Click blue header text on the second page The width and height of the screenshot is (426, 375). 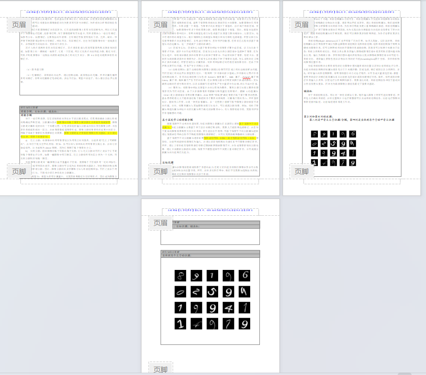click(210, 12)
